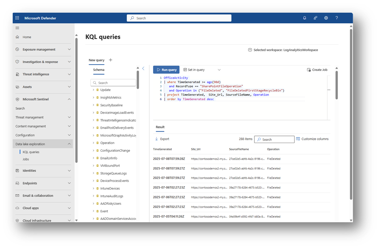Open Search under Microsoft Sentinel
Viewport: 379px width, 248px height.
(20, 109)
